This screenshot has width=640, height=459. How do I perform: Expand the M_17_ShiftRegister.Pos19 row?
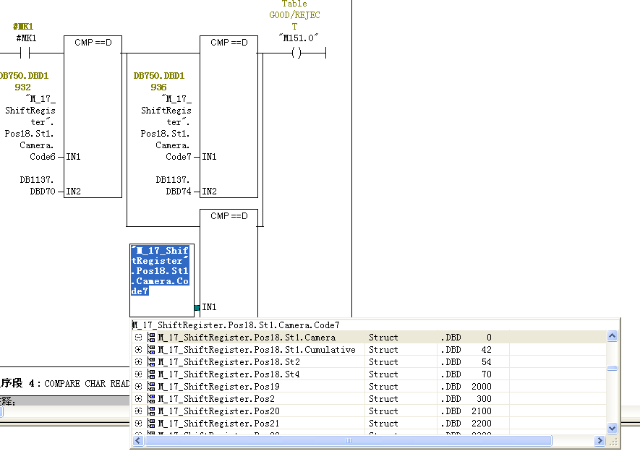138,387
